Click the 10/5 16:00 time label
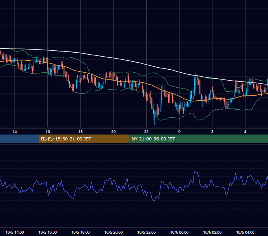The height and width of the screenshot is (236, 268). coord(48,232)
